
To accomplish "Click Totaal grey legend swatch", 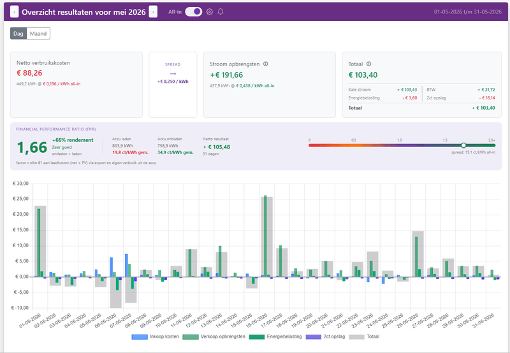I will coord(356,337).
